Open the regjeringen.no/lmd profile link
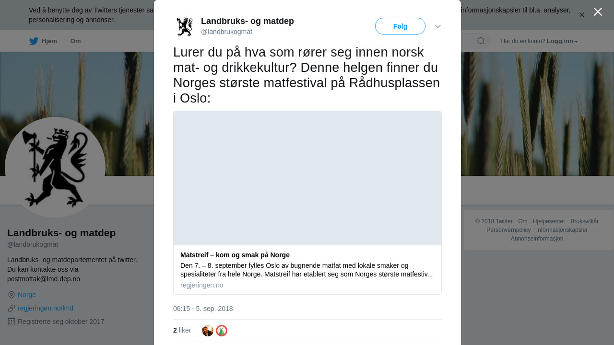The height and width of the screenshot is (345, 614). (x=46, y=308)
